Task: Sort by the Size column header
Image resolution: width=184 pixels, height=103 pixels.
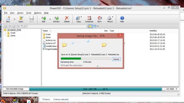Action: tap(106, 31)
